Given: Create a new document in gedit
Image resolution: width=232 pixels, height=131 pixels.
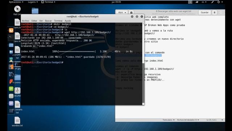Looking at the screenshot, I should 131,12.
